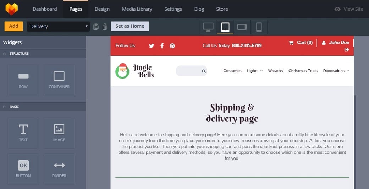Collapse the Structure widgets section
The width and height of the screenshot is (369, 189).
[5, 54]
